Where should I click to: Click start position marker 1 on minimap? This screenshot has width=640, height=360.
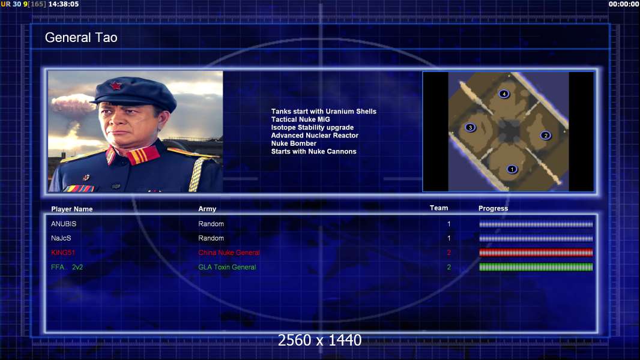point(512,169)
